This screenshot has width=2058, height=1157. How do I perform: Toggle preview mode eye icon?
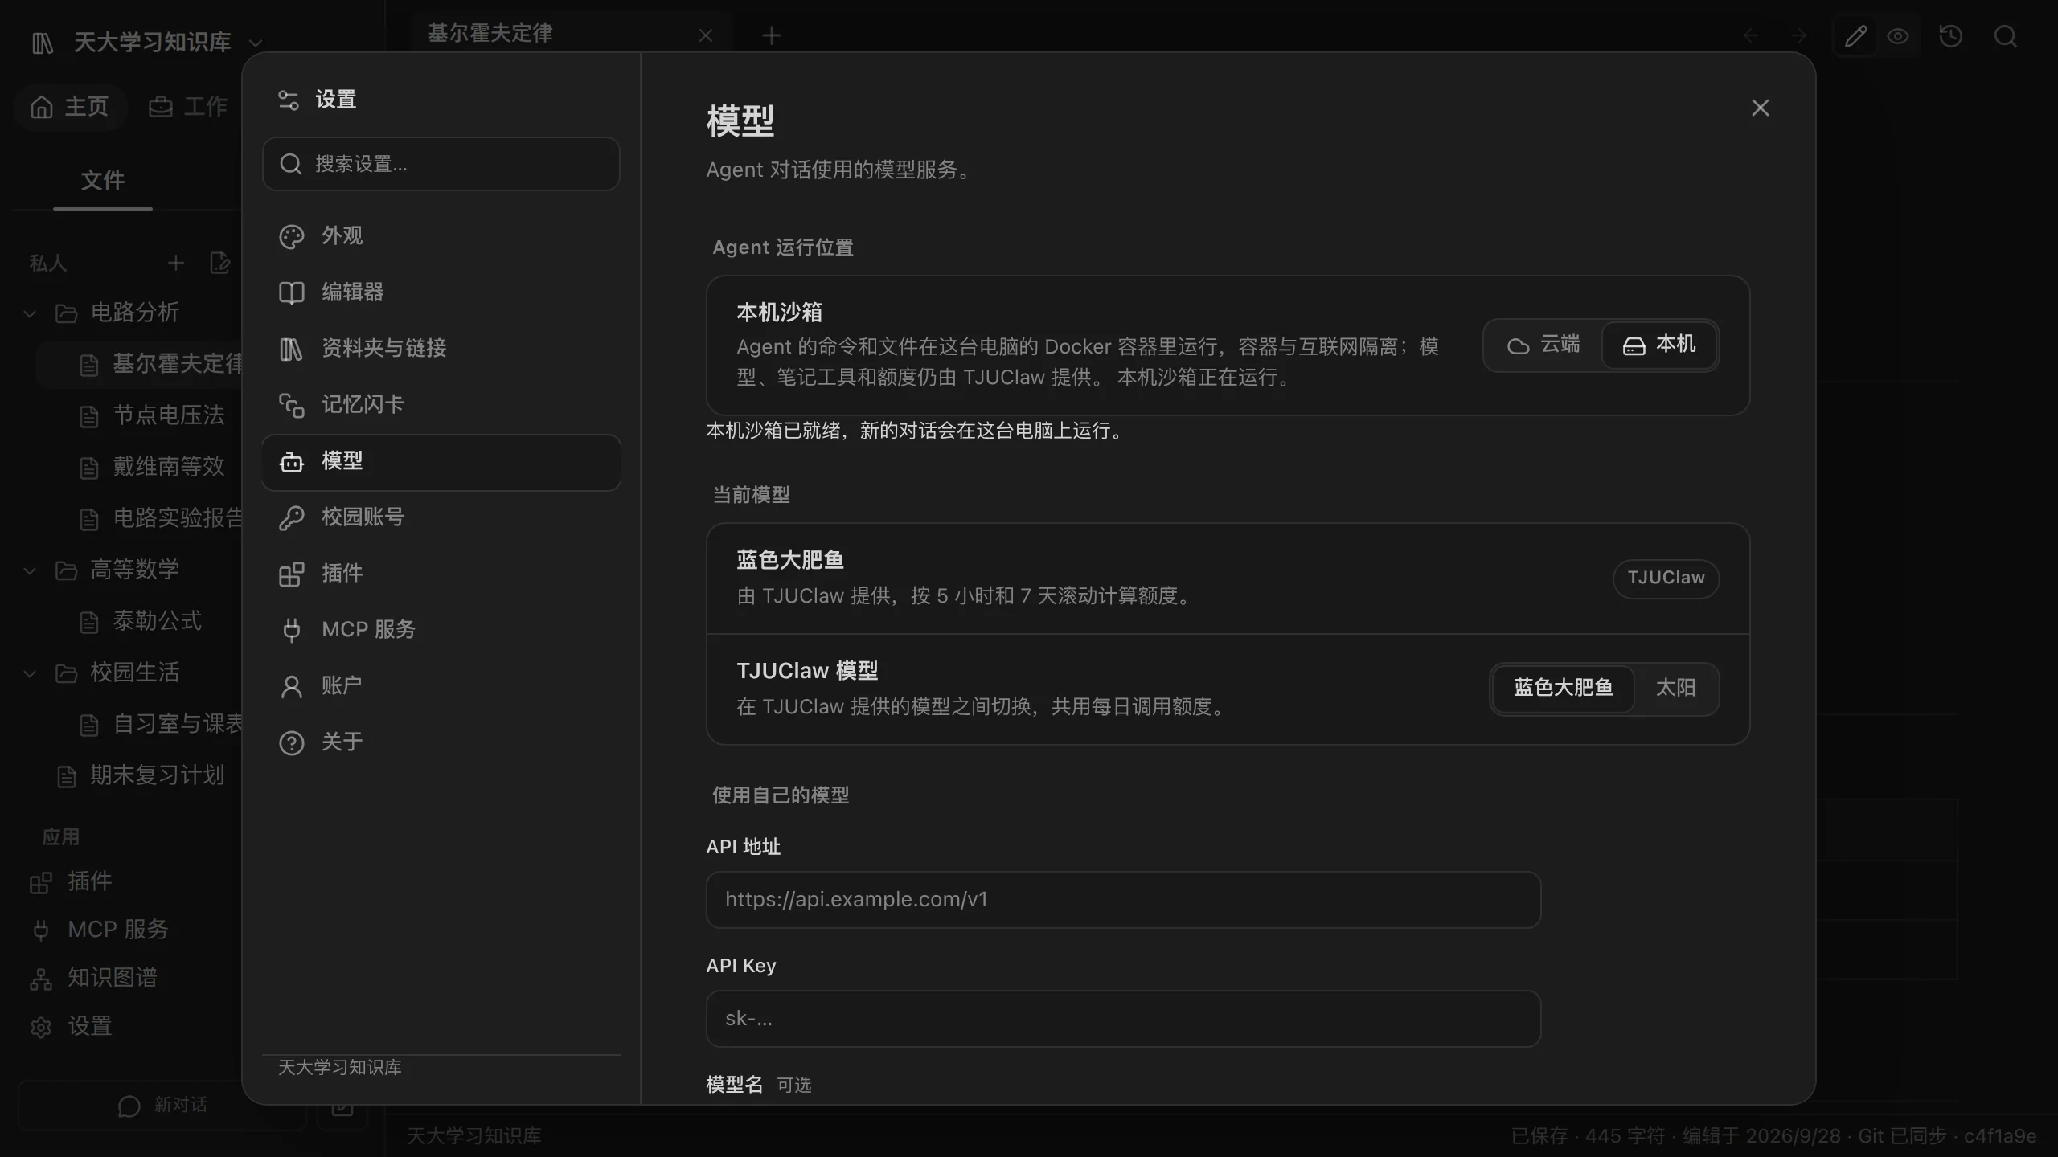click(1898, 36)
